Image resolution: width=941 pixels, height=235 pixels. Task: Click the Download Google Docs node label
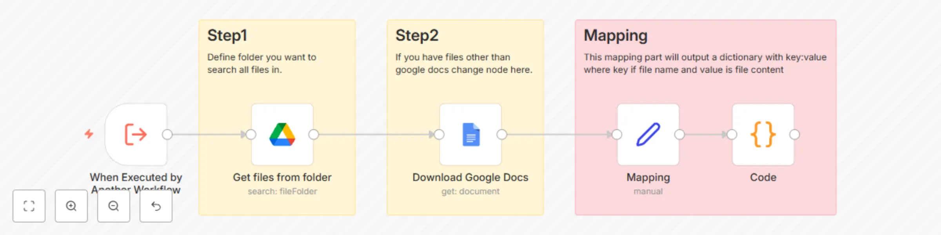[x=470, y=177]
